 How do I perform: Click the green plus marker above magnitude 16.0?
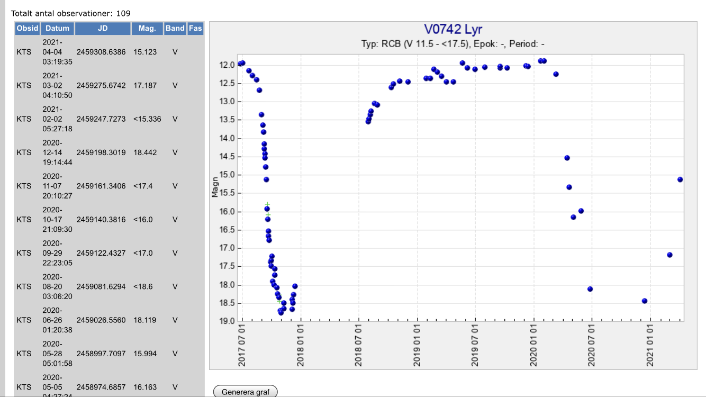[267, 204]
